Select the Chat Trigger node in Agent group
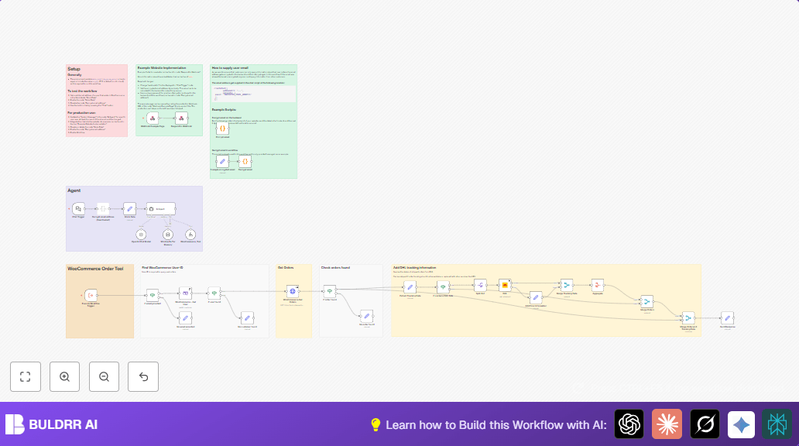The width and height of the screenshot is (799, 446). click(x=78, y=208)
